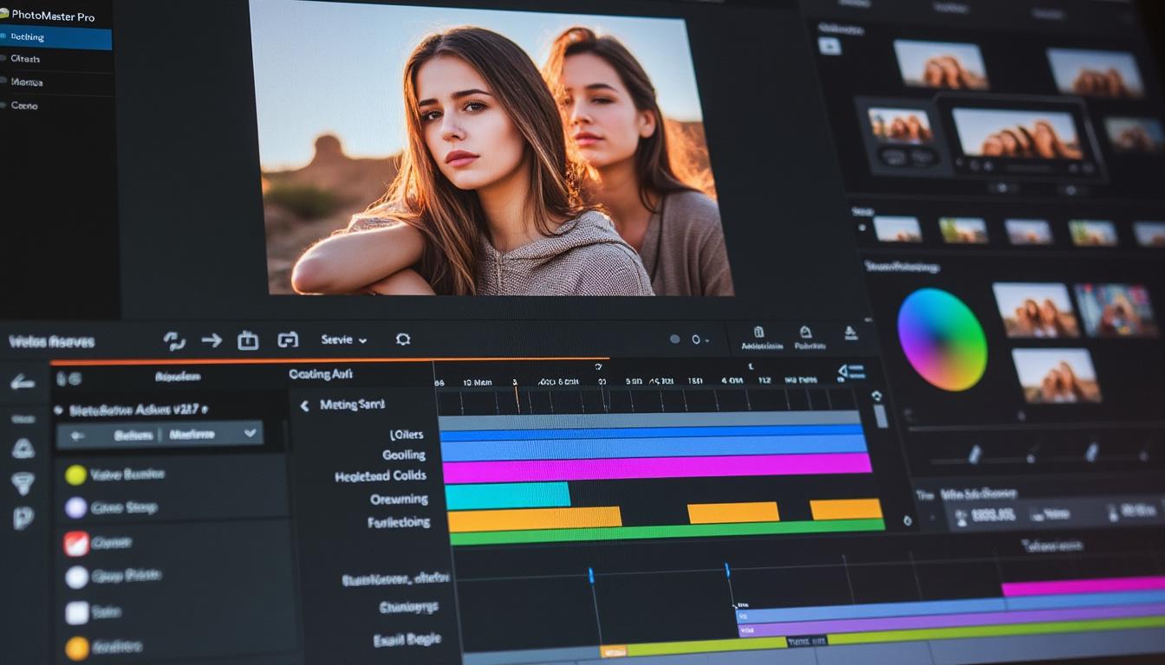Click the gear-shaped icon right of Seevie

point(402,339)
